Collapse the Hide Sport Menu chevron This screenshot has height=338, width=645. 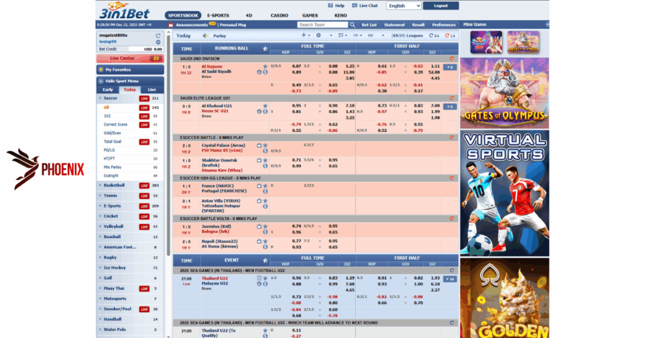(x=101, y=81)
